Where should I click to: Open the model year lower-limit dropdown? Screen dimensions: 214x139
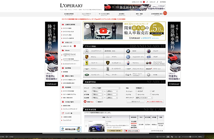[x=97, y=91]
